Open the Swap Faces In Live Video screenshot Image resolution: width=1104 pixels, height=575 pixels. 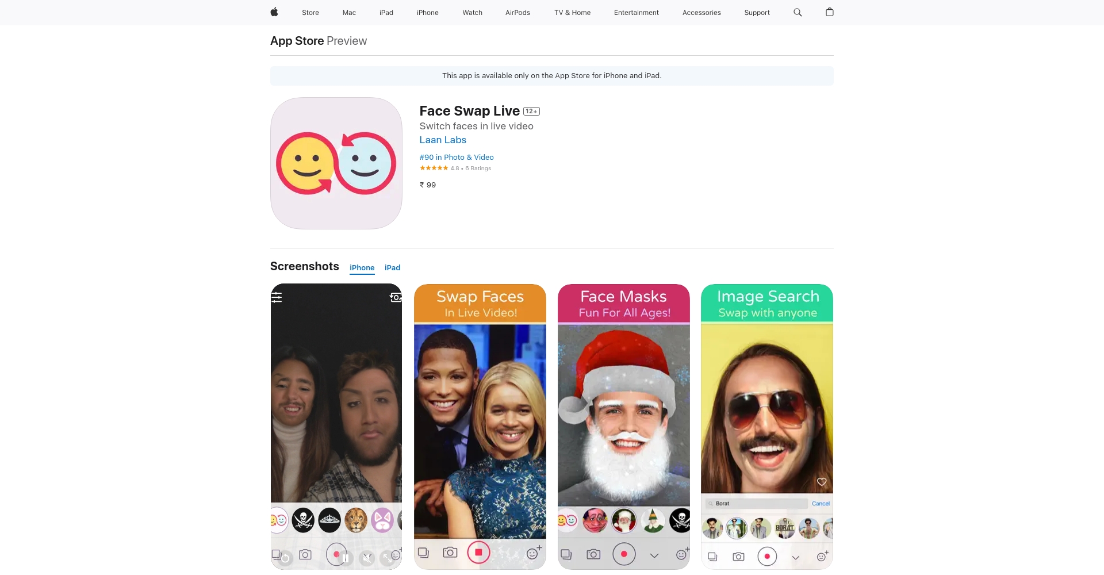(480, 427)
